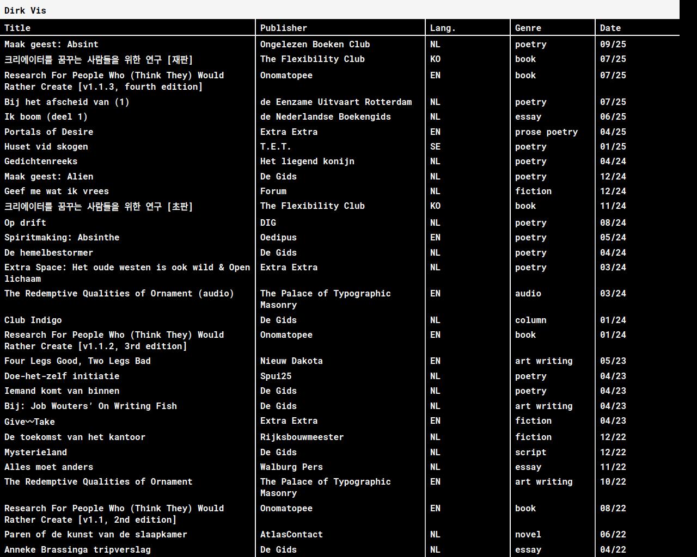Open 'Portals of Desire' title
The width and height of the screenshot is (697, 557).
tap(48, 132)
